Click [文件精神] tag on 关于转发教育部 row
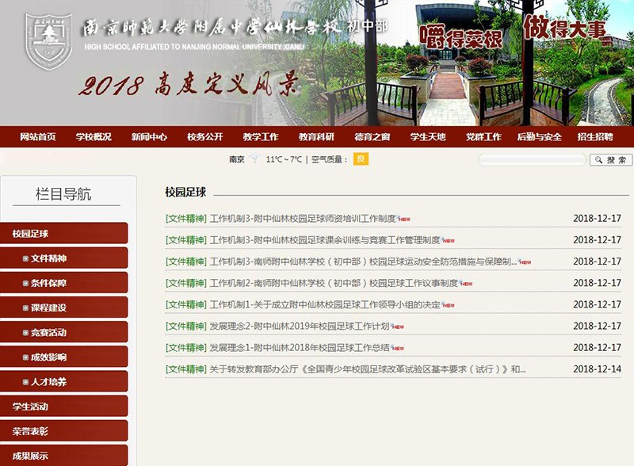Viewport: 634px width, 466px height. point(186,369)
